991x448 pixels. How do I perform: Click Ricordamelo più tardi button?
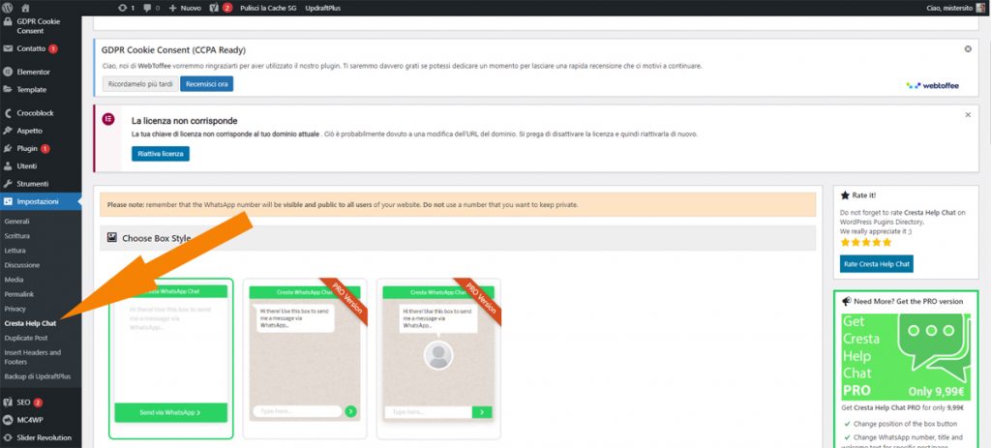(140, 84)
